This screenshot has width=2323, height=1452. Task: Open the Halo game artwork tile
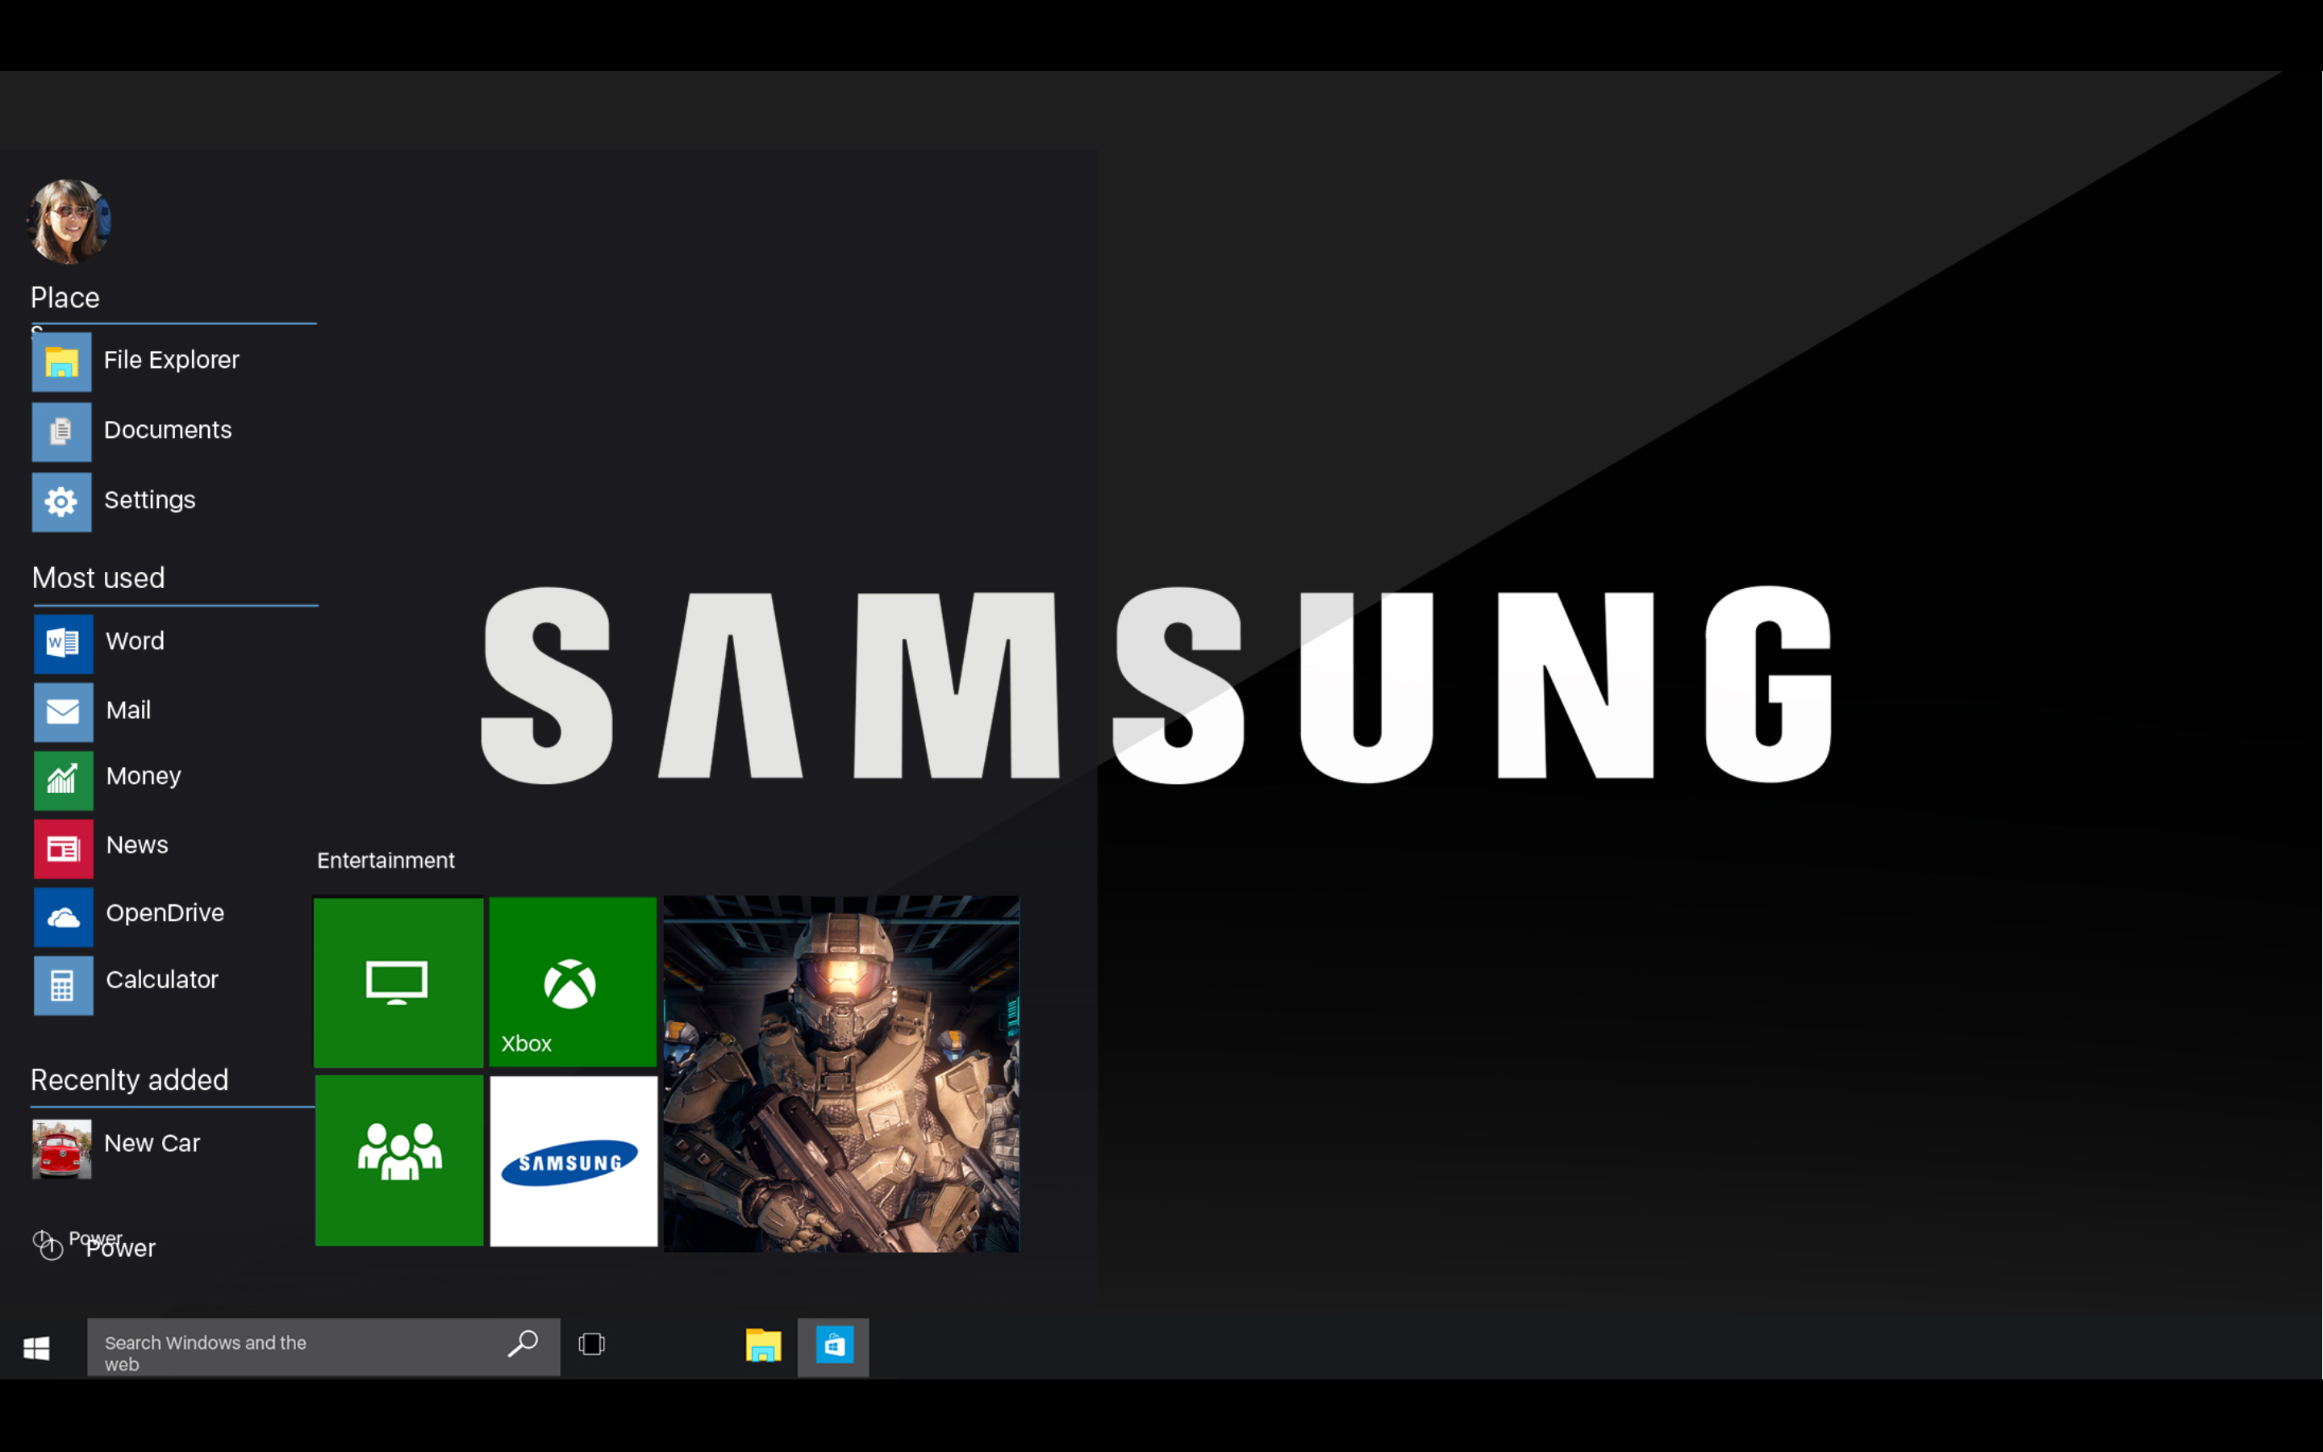[841, 1074]
